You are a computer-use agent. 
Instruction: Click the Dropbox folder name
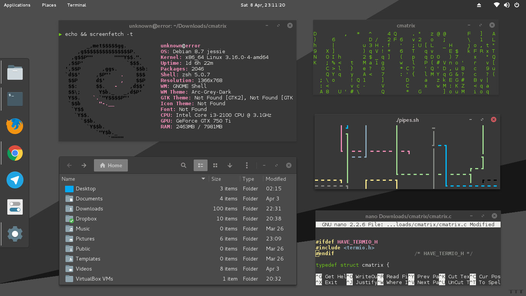[86, 219]
